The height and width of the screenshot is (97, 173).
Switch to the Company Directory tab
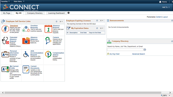[35, 13]
